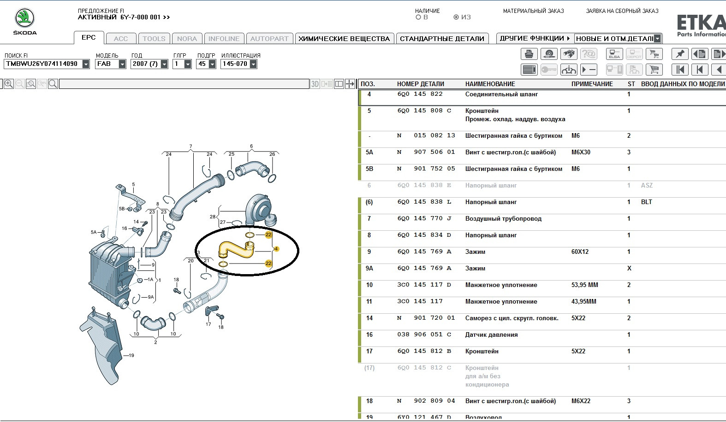Click the НАИМЕНОВАНИЕ column header
The height and width of the screenshot is (422, 726).
coord(490,84)
